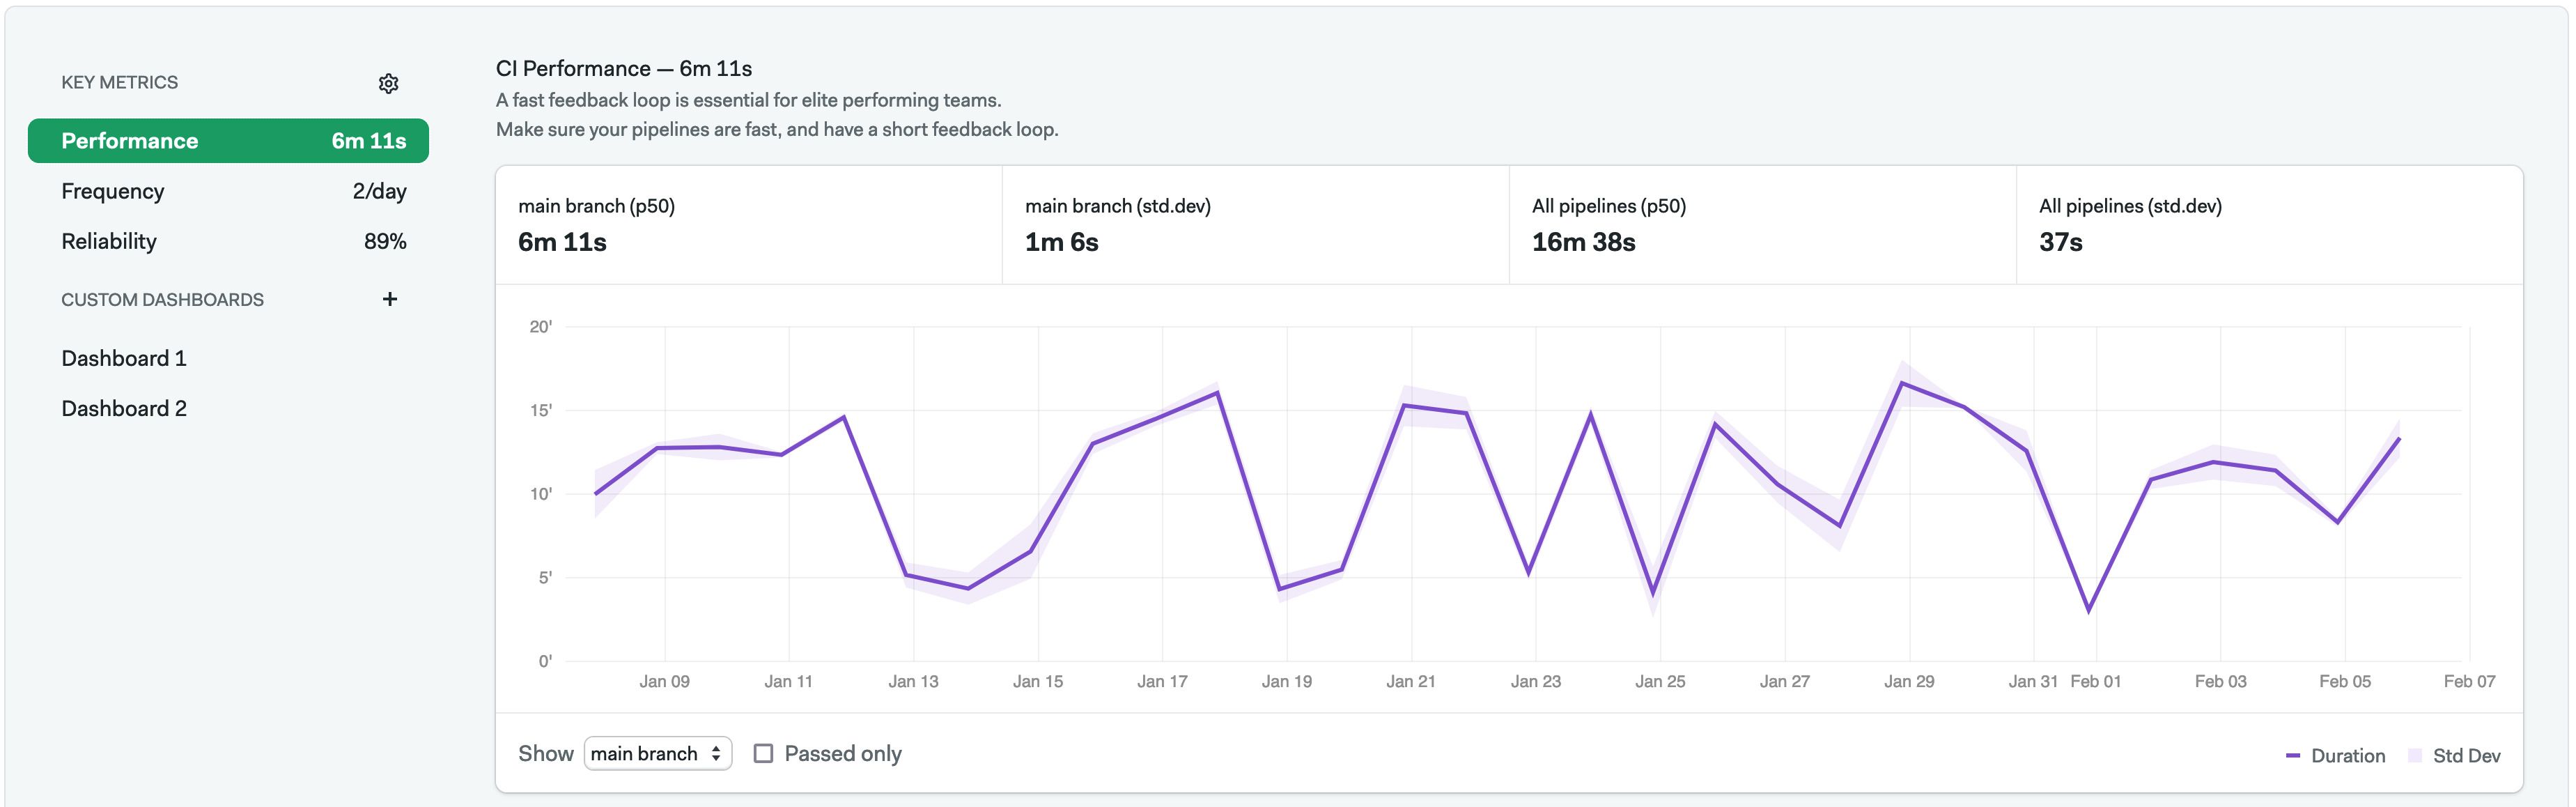Toggle the Duration legend entry
This screenshot has height=807, width=2576.
2335,755
